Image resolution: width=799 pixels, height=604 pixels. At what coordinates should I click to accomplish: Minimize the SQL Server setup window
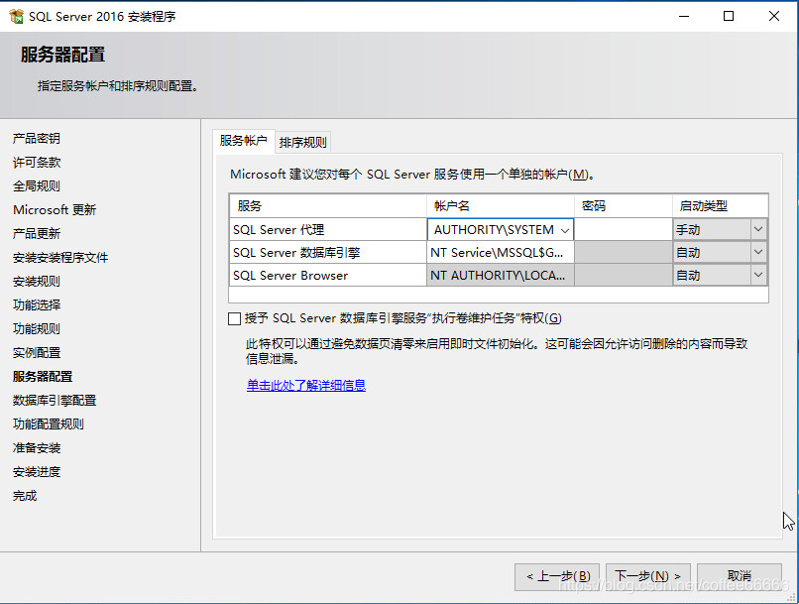[x=684, y=16]
